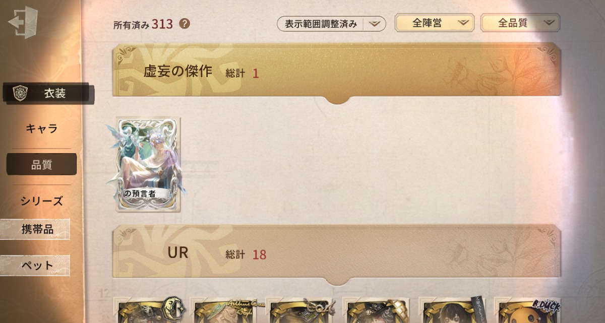This screenshot has width=605, height=323.
Task: Click the shield emblem beside 衣装
Action: tap(20, 93)
